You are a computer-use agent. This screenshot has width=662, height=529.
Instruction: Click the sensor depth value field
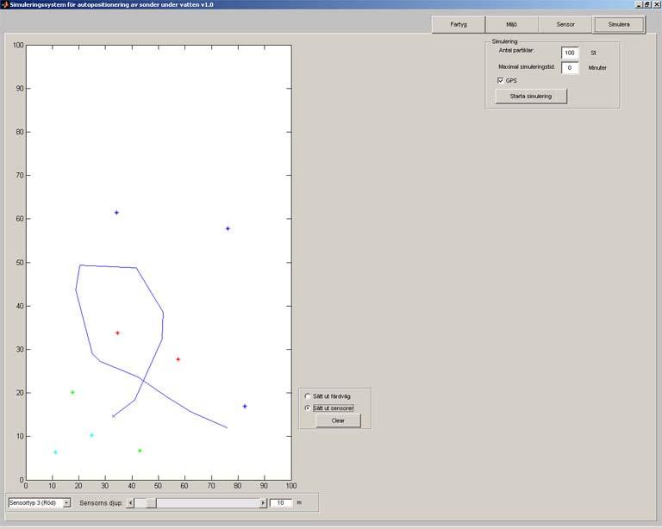click(281, 503)
